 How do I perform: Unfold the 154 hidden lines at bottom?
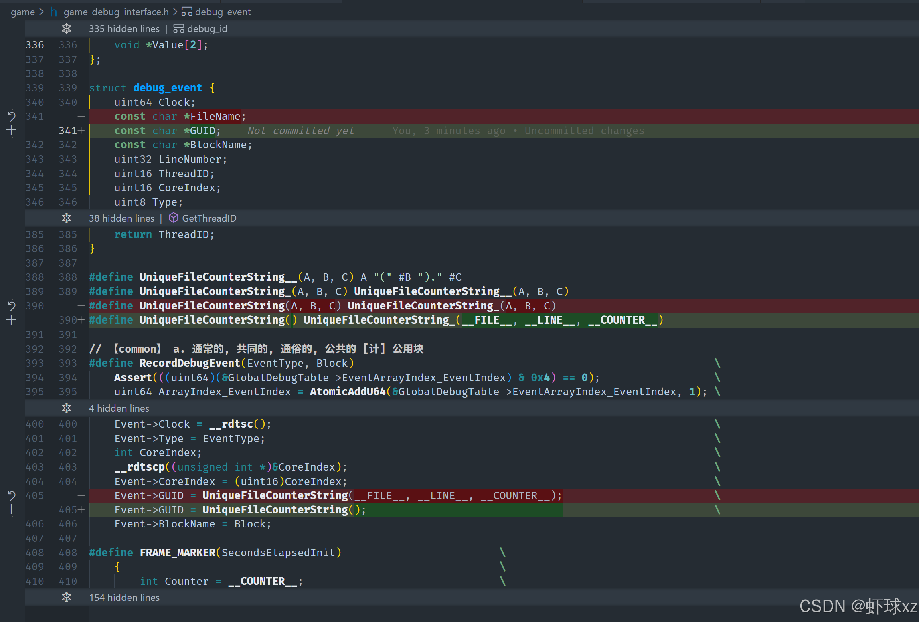tap(67, 598)
